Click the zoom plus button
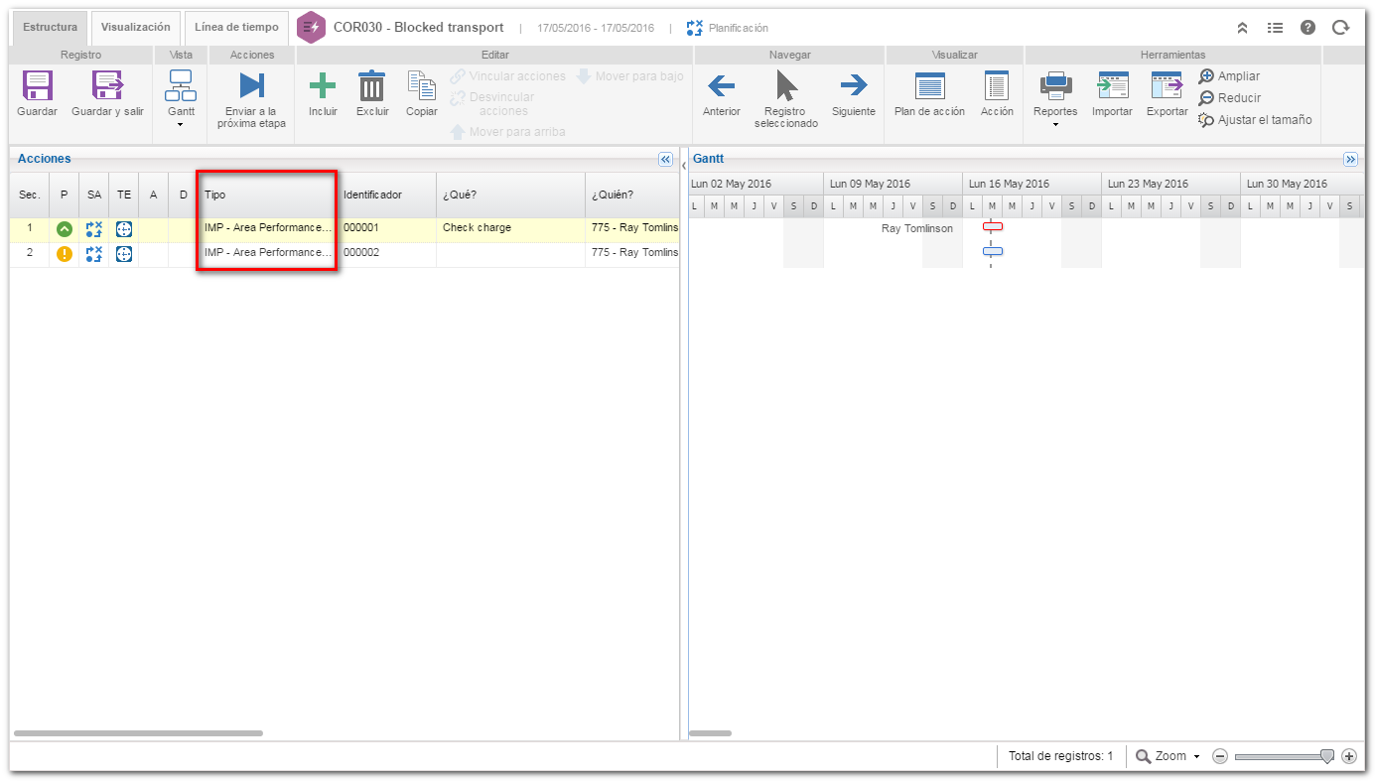Image resolution: width=1375 pixels, height=781 pixels. pos(1348,756)
